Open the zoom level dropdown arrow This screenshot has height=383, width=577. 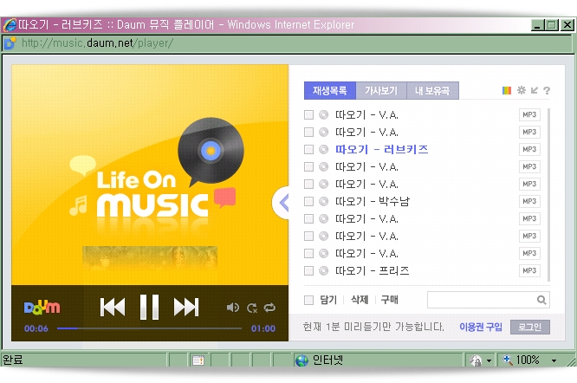tap(554, 360)
